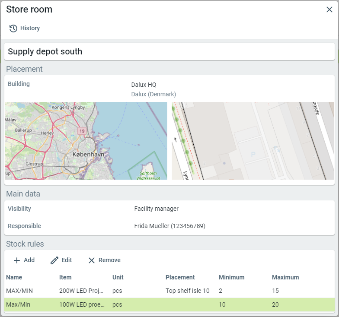Sort by Maximum column header
The image size is (339, 317).
285,277
